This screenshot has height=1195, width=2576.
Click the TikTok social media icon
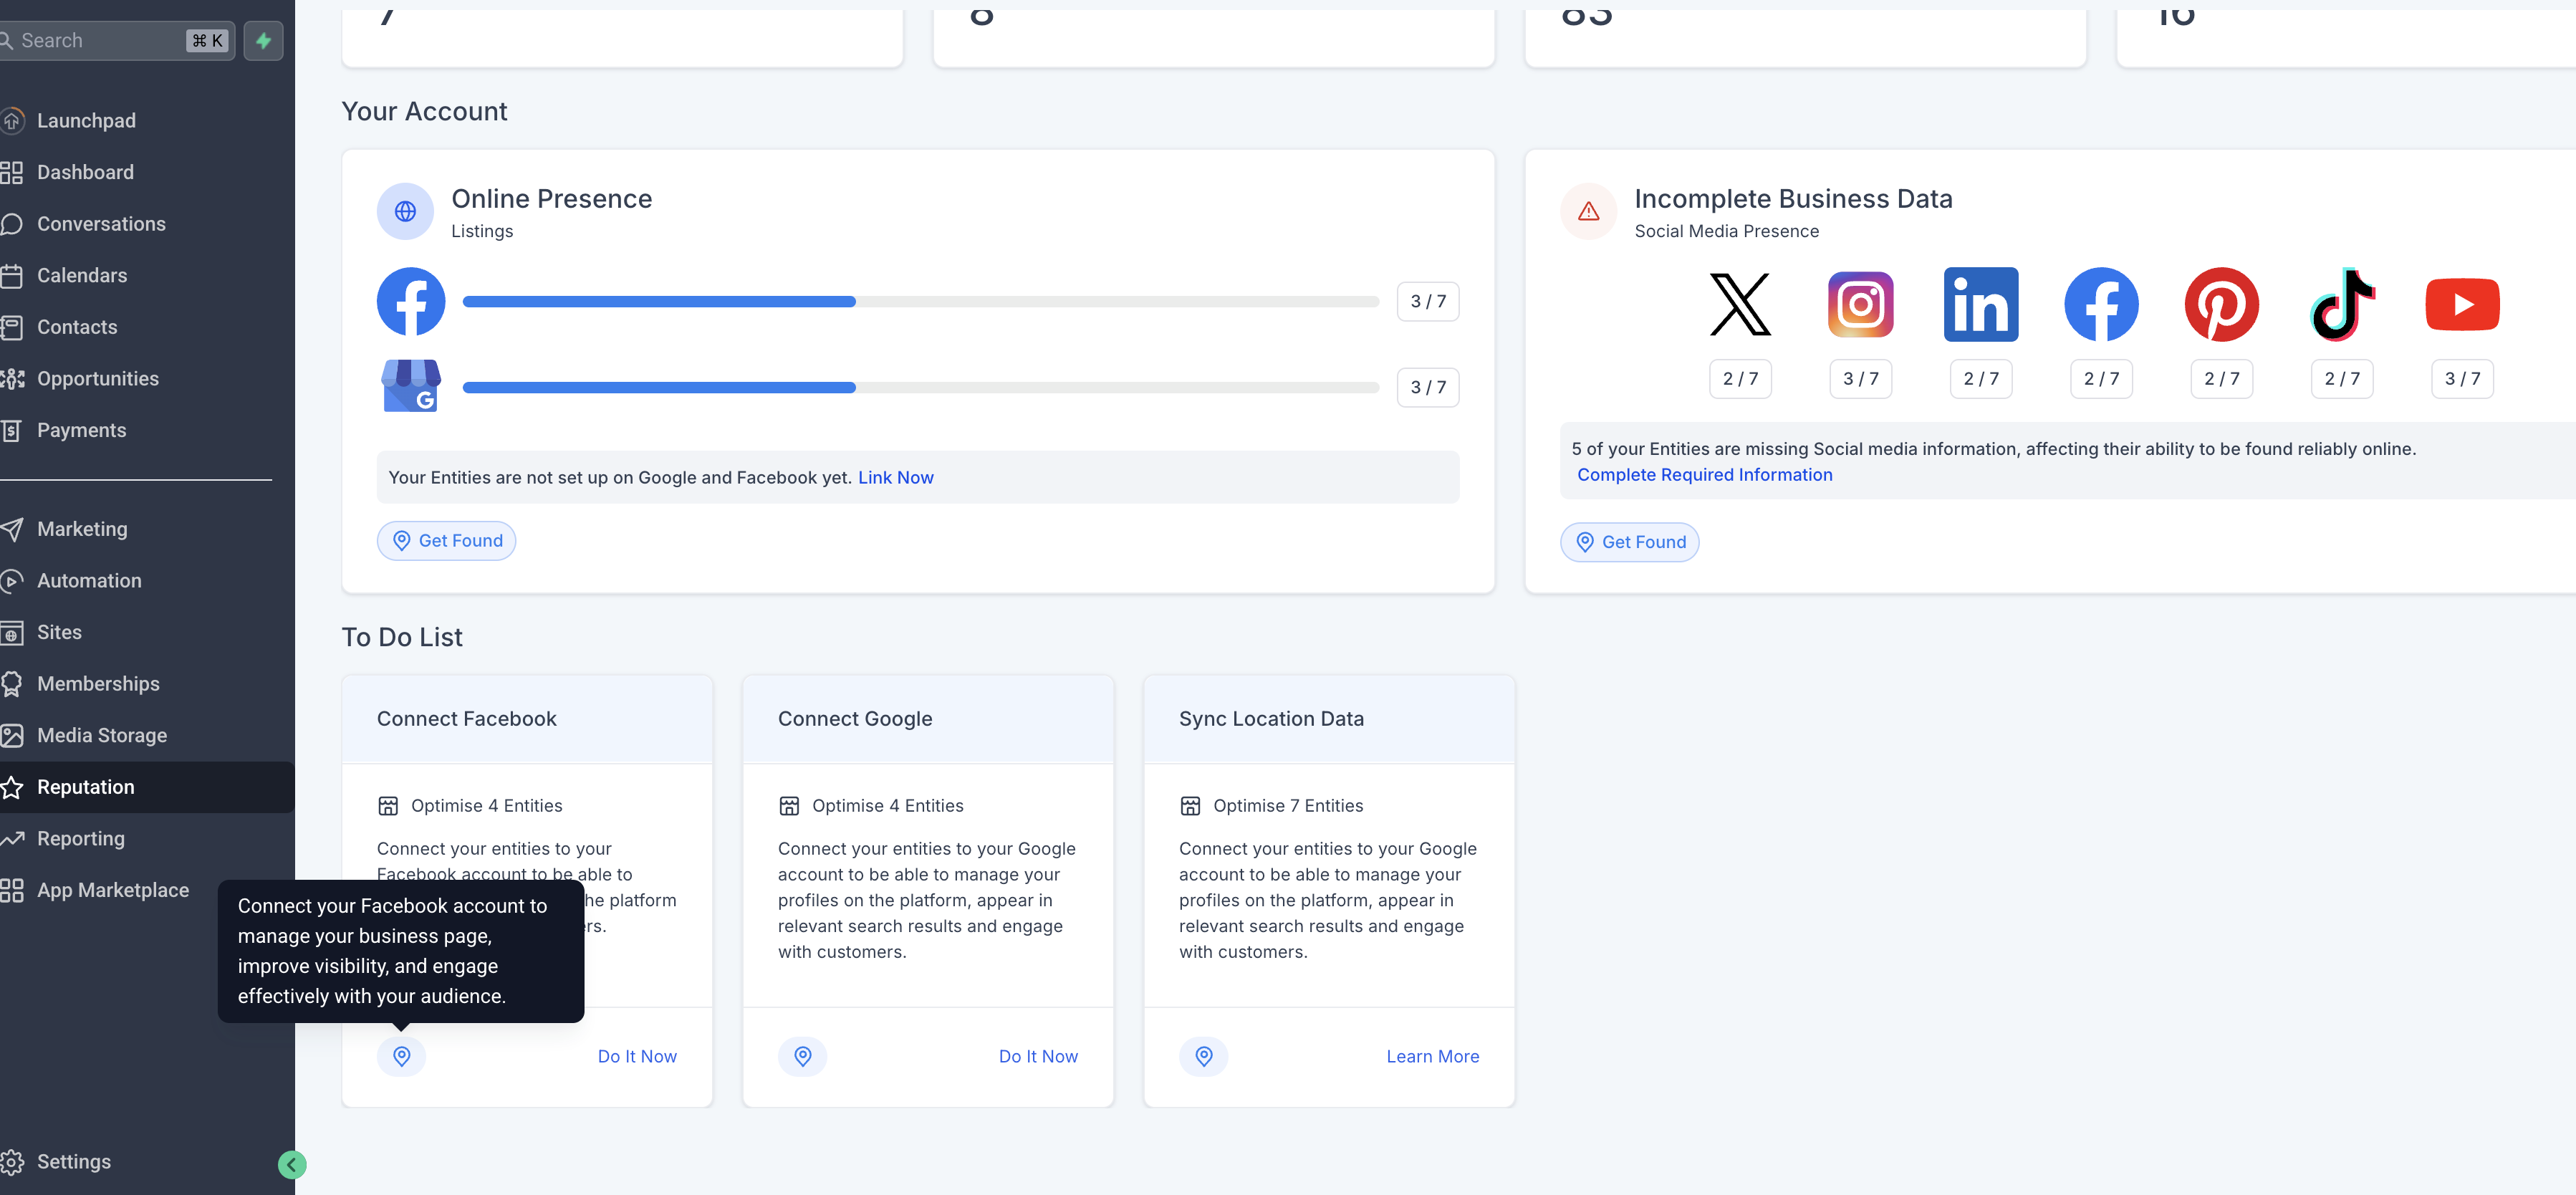[x=2342, y=304]
